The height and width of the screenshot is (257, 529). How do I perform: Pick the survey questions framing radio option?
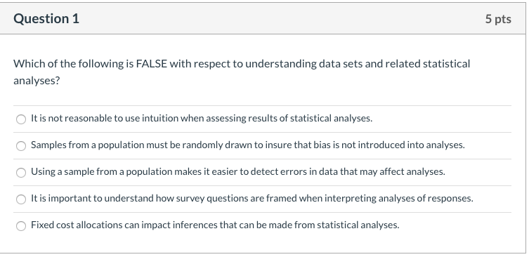tap(21, 199)
